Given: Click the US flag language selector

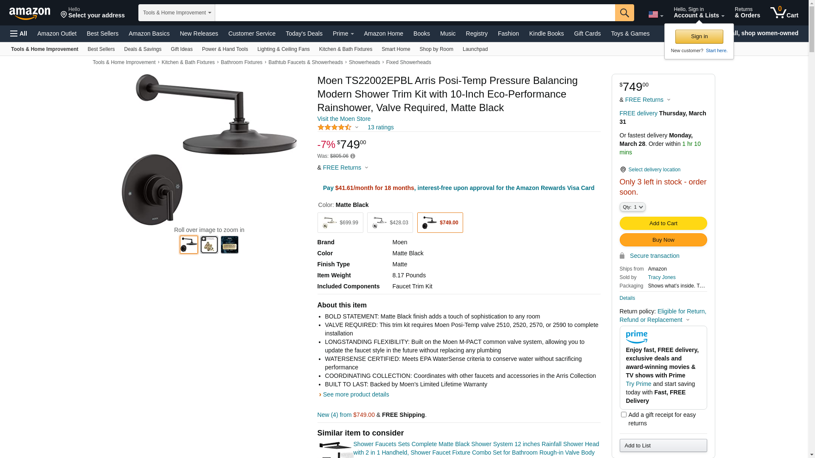Looking at the screenshot, I should tap(655, 15).
